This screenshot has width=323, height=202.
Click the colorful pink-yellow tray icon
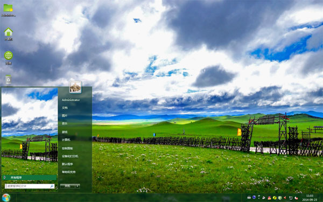coord(269,198)
